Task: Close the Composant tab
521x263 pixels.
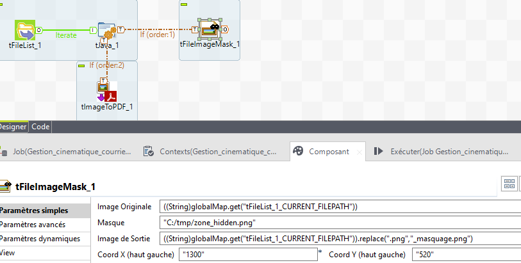Action: pos(359,152)
